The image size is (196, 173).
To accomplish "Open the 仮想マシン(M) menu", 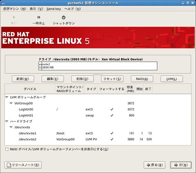I will tap(15, 9).
